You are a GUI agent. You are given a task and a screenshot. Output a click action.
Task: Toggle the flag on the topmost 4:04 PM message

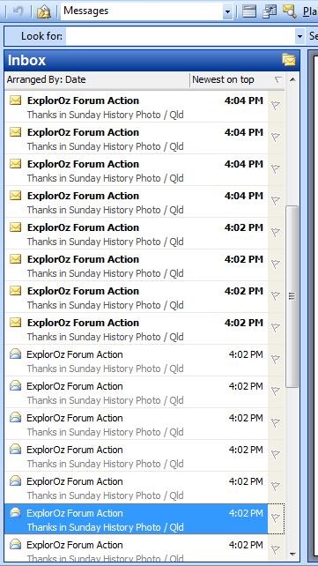(276, 106)
